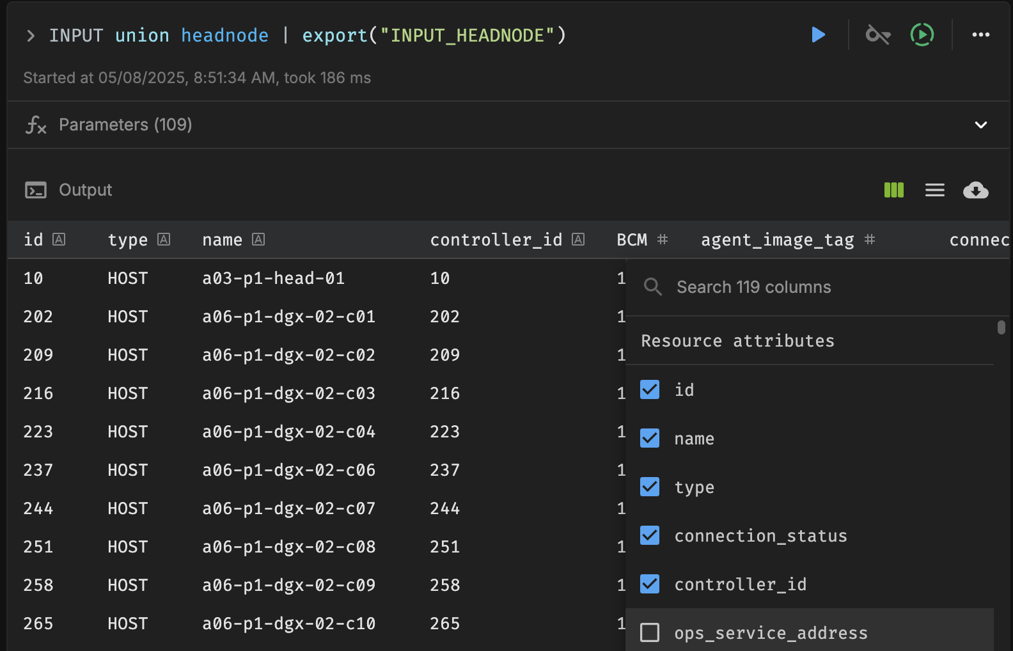Uncheck the name column checkbox
Image resolution: width=1013 pixels, height=651 pixels.
pos(650,438)
